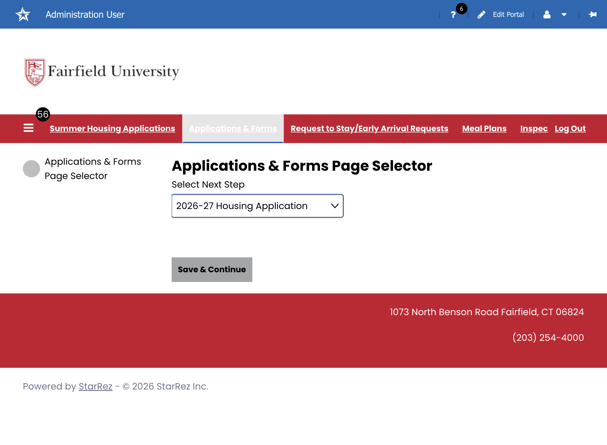Click the Edit Portal text link
This screenshot has width=607, height=445.
(x=508, y=15)
